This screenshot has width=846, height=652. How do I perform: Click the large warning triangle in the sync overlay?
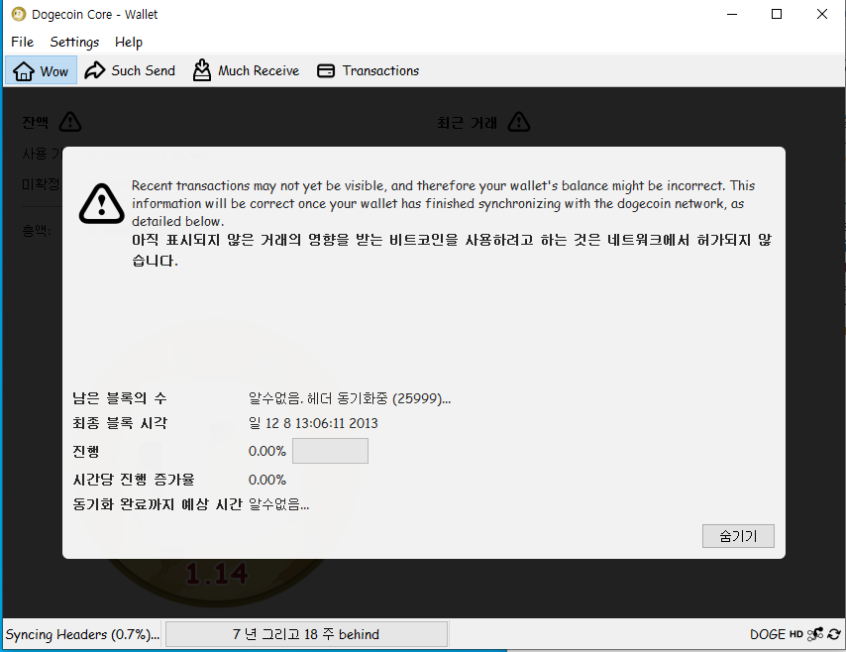[101, 203]
